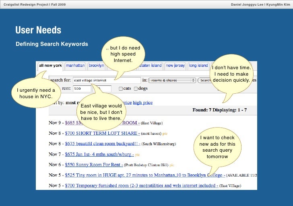The width and height of the screenshot is (293, 206).
Task: Click the search for text field
Action: click(107, 80)
